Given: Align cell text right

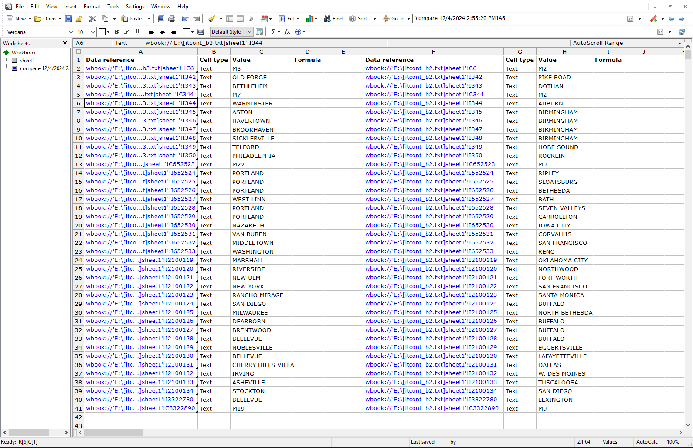Looking at the screenshot, I should (x=173, y=32).
